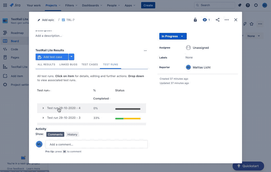Click the Labels None value
271x172 pixels.
pyautogui.click(x=189, y=57)
